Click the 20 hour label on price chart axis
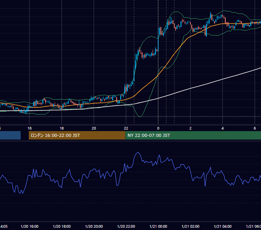Viewport: 261px width, 230px height. [94, 128]
